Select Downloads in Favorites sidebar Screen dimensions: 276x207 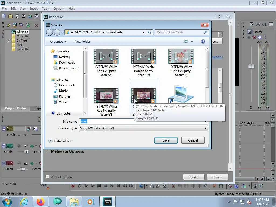click(x=64, y=63)
